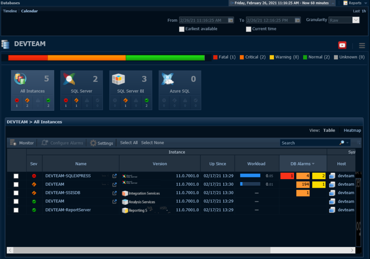Switch to Table view
This screenshot has height=259, width=370.
click(329, 130)
